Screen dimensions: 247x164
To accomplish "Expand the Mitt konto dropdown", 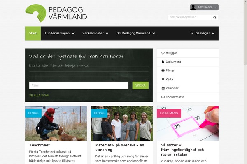I will (x=204, y=7).
